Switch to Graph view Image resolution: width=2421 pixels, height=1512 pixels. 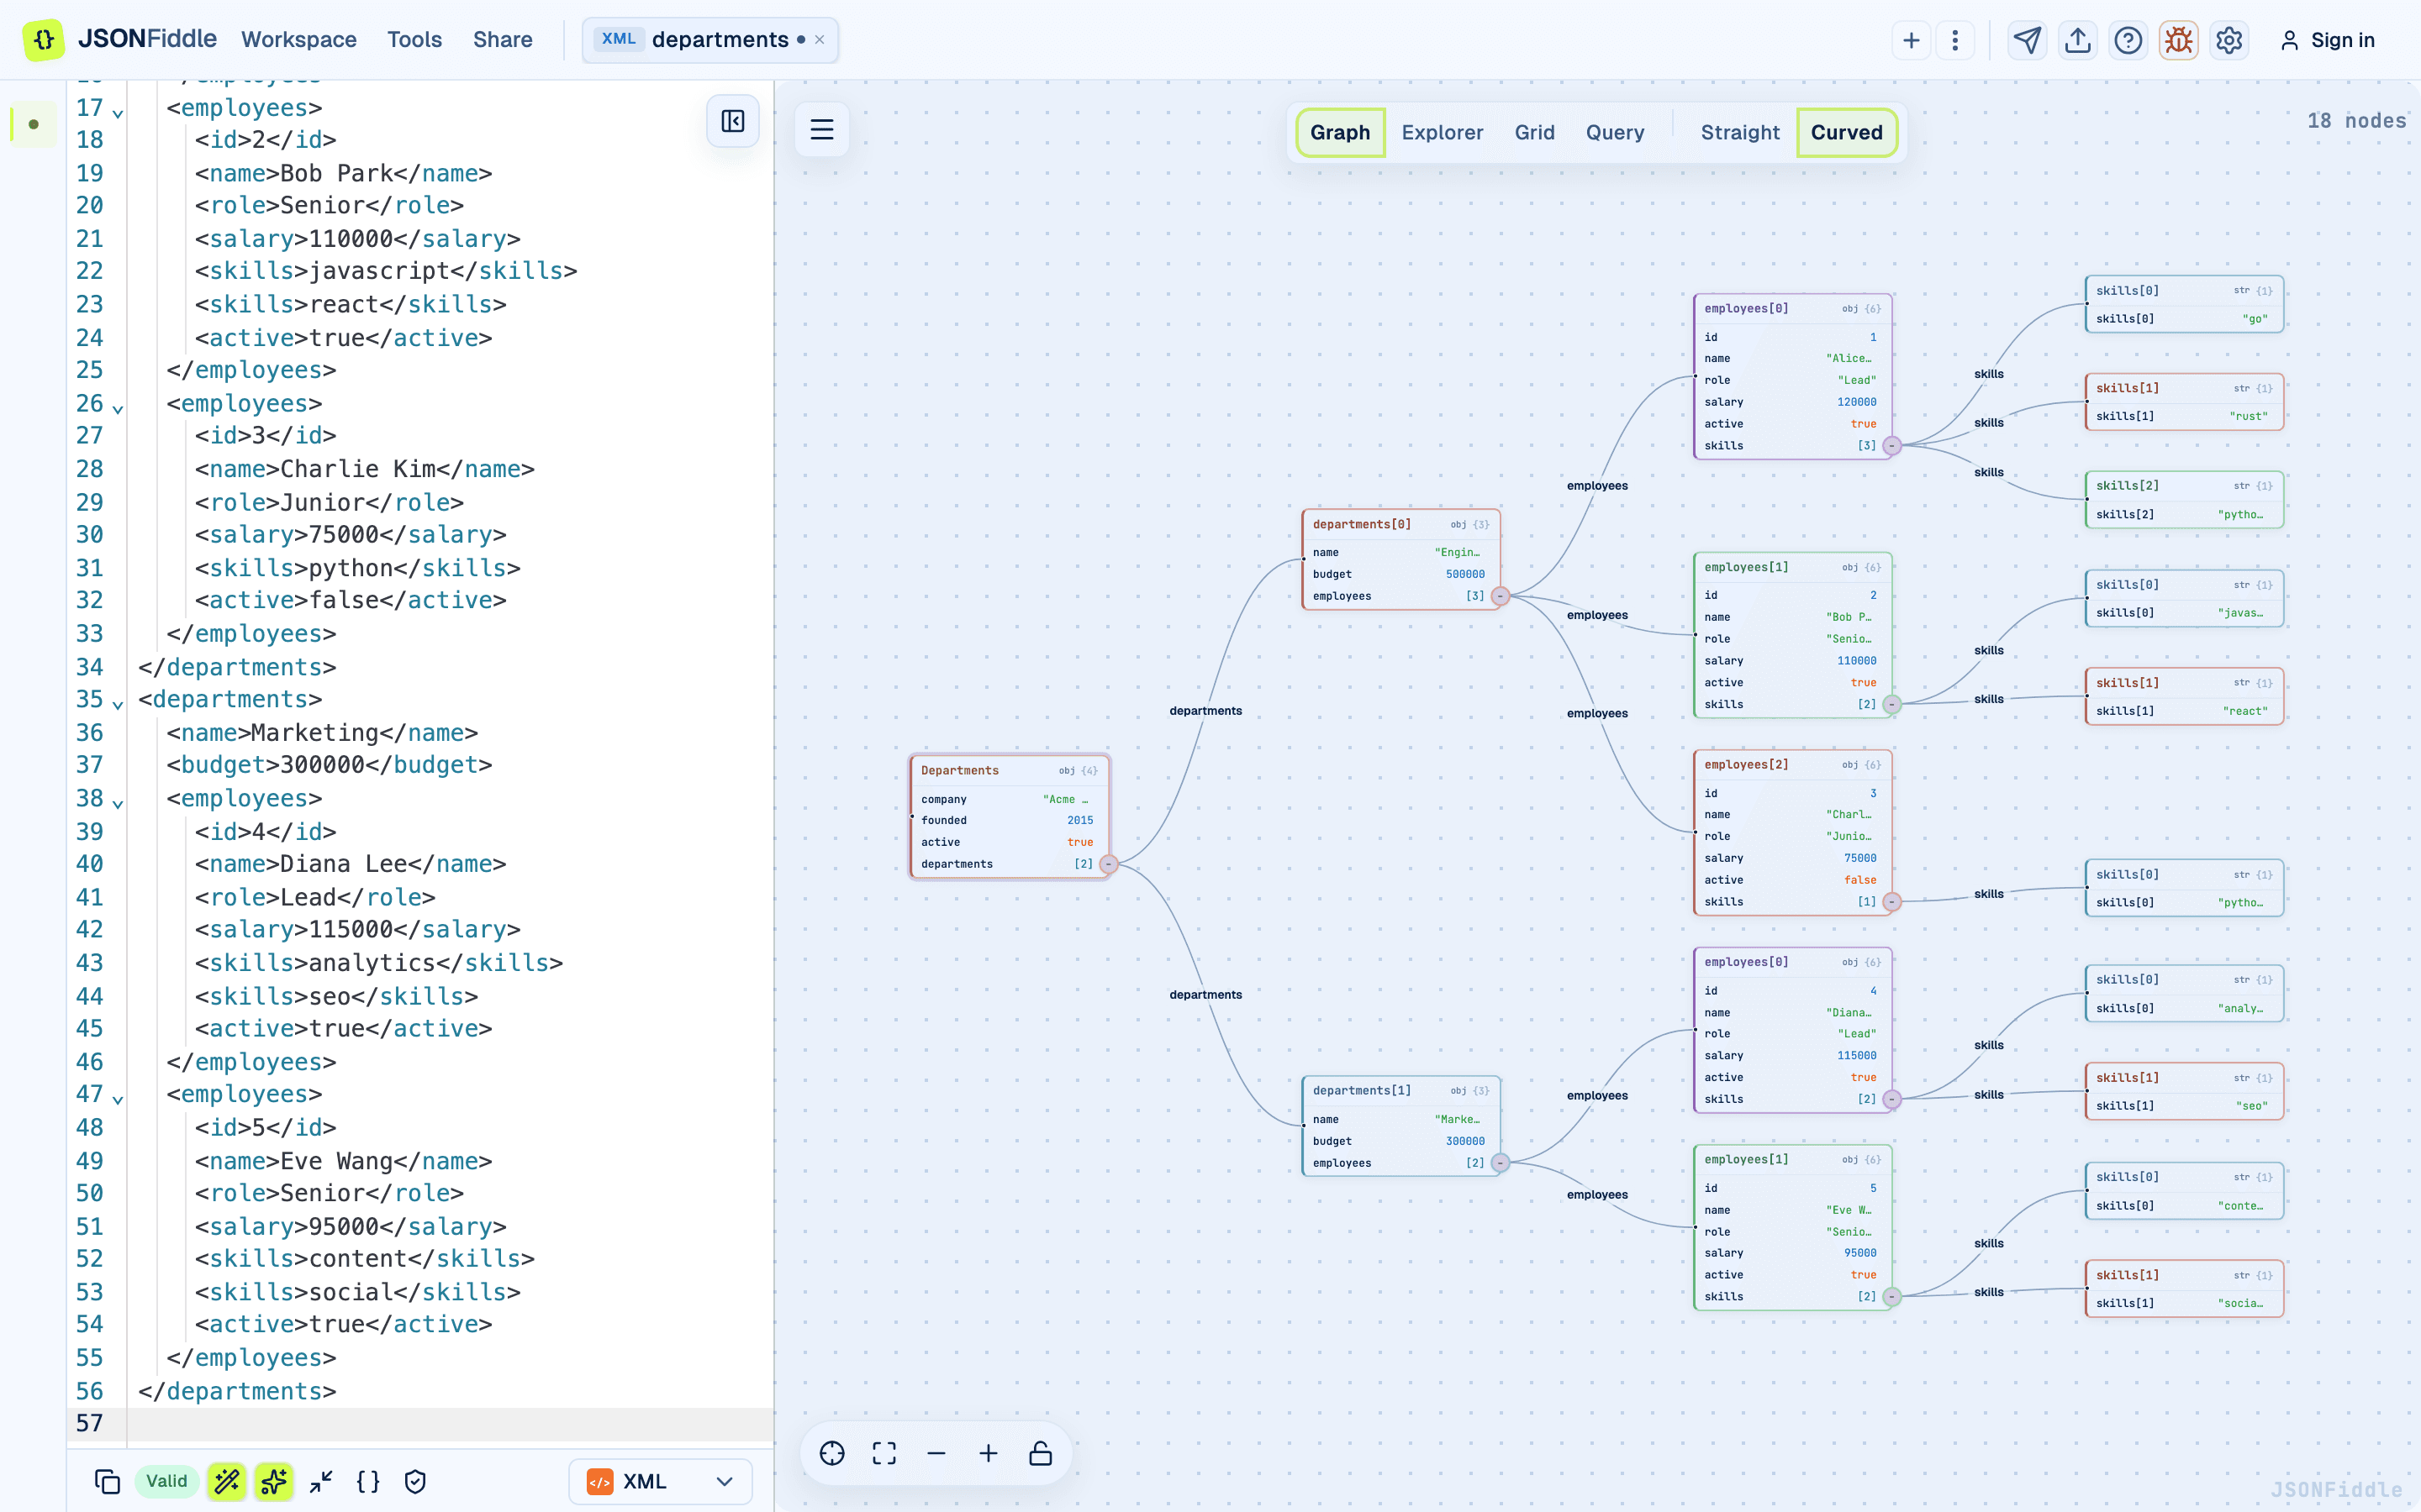1340,132
